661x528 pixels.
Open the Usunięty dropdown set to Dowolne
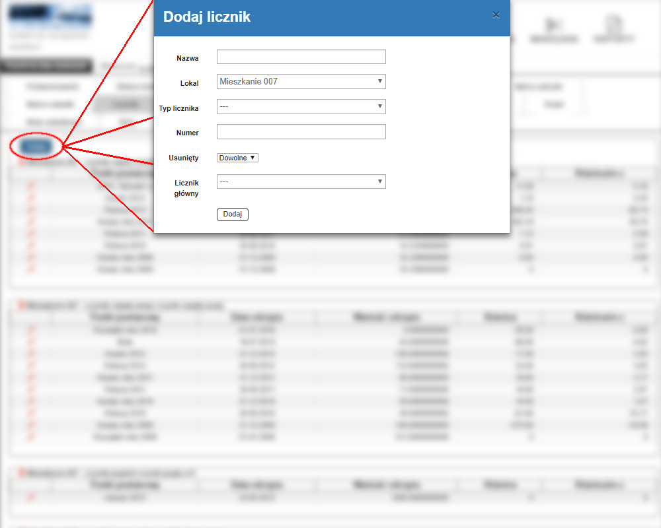237,158
